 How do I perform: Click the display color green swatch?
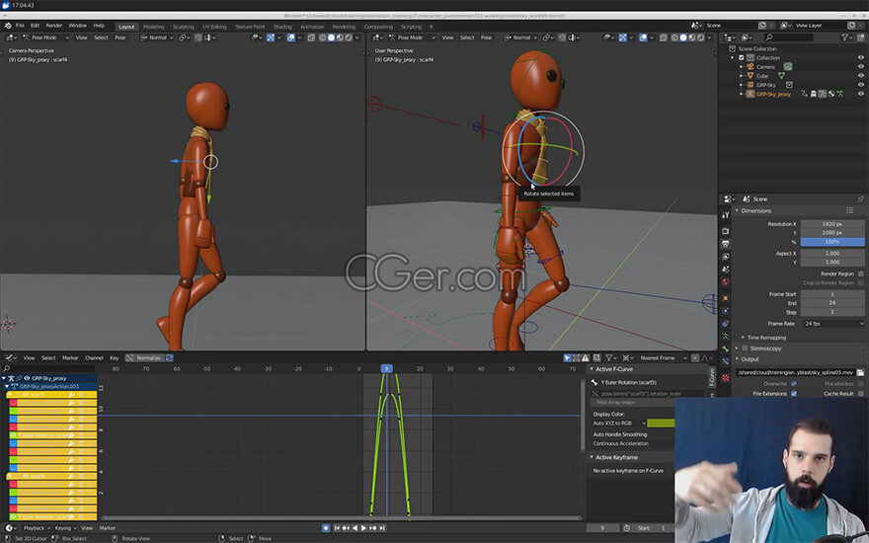point(662,424)
